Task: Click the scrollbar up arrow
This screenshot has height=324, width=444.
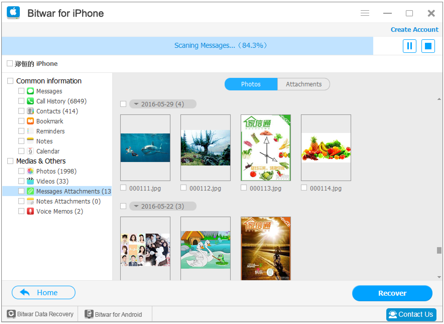Action: click(439, 99)
